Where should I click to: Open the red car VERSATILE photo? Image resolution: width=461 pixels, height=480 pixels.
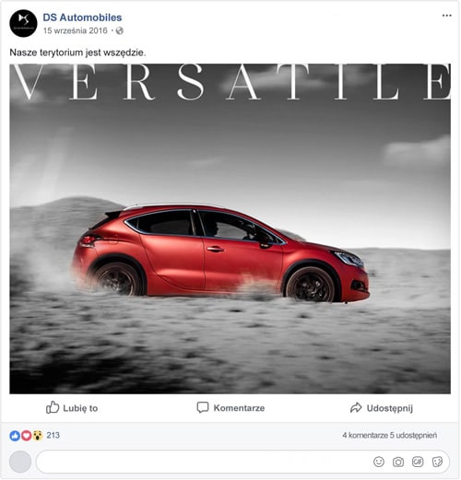click(x=230, y=228)
